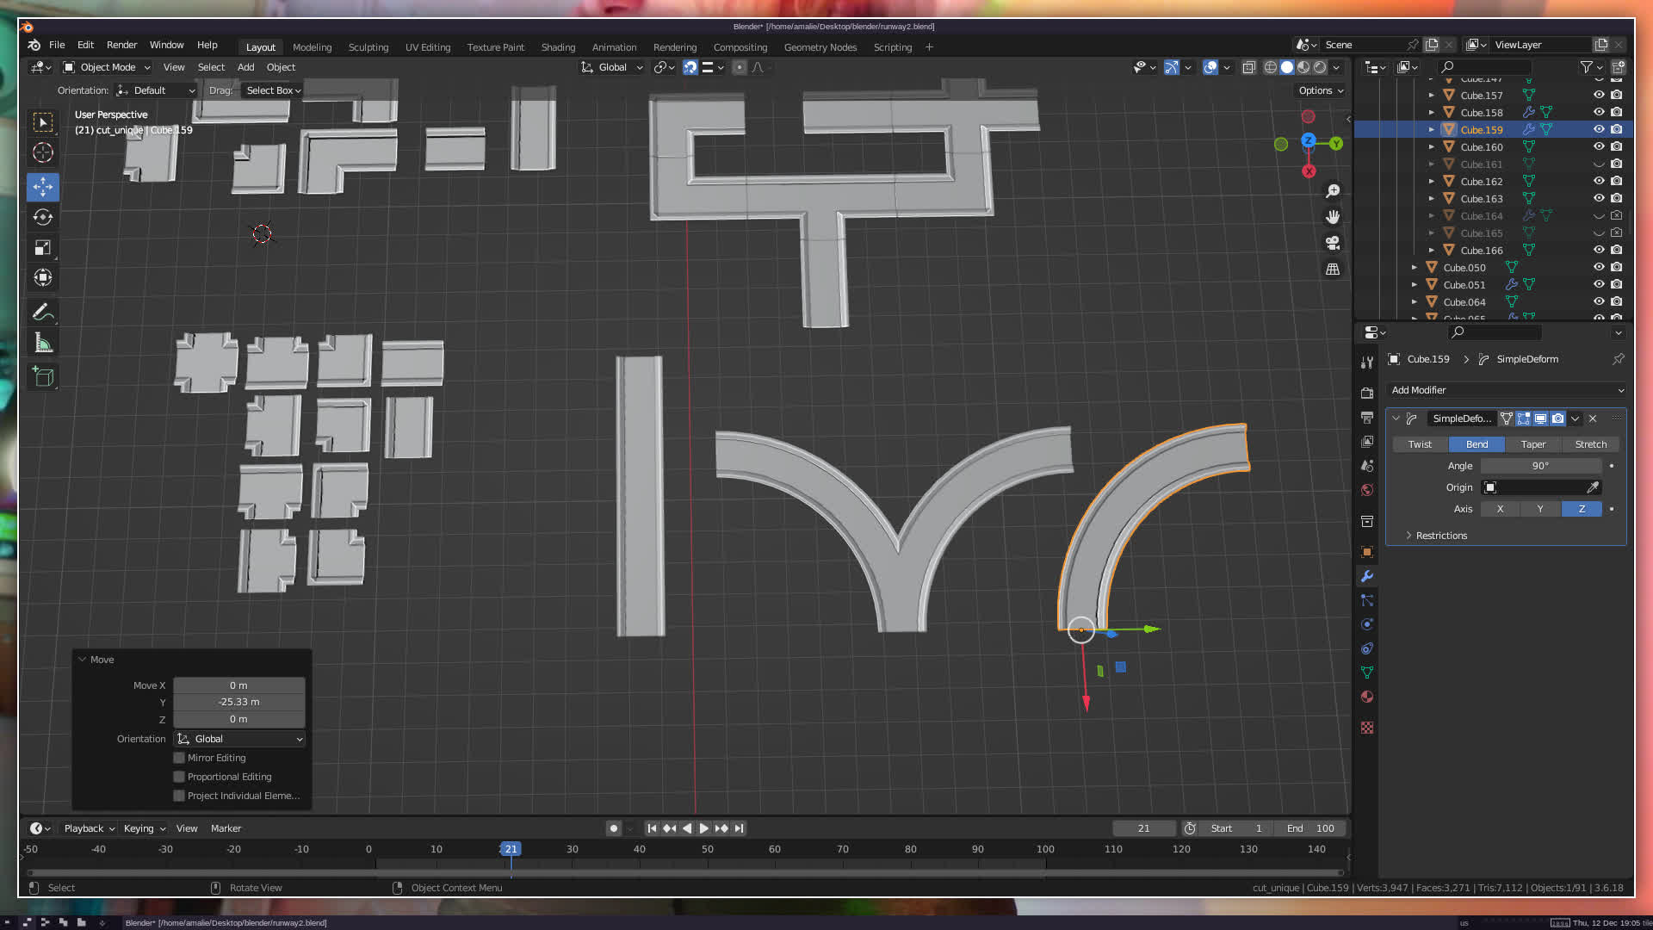Open the Object Mode dropdown
The height and width of the screenshot is (930, 1653).
[x=107, y=67]
